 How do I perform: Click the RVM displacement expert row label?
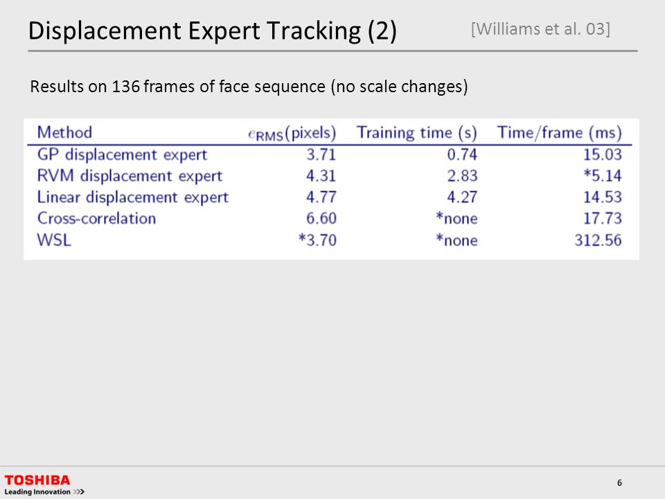[x=130, y=176]
